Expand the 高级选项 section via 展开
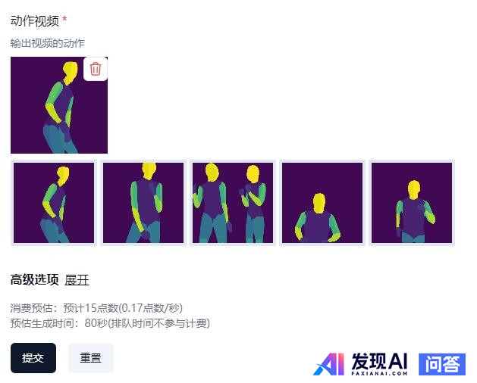The width and height of the screenshot is (477, 383). coord(77,280)
